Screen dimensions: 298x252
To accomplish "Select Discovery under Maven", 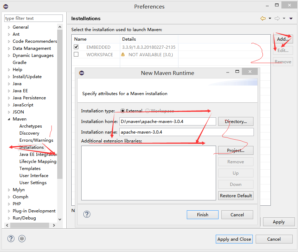I will pyautogui.click(x=29, y=133).
